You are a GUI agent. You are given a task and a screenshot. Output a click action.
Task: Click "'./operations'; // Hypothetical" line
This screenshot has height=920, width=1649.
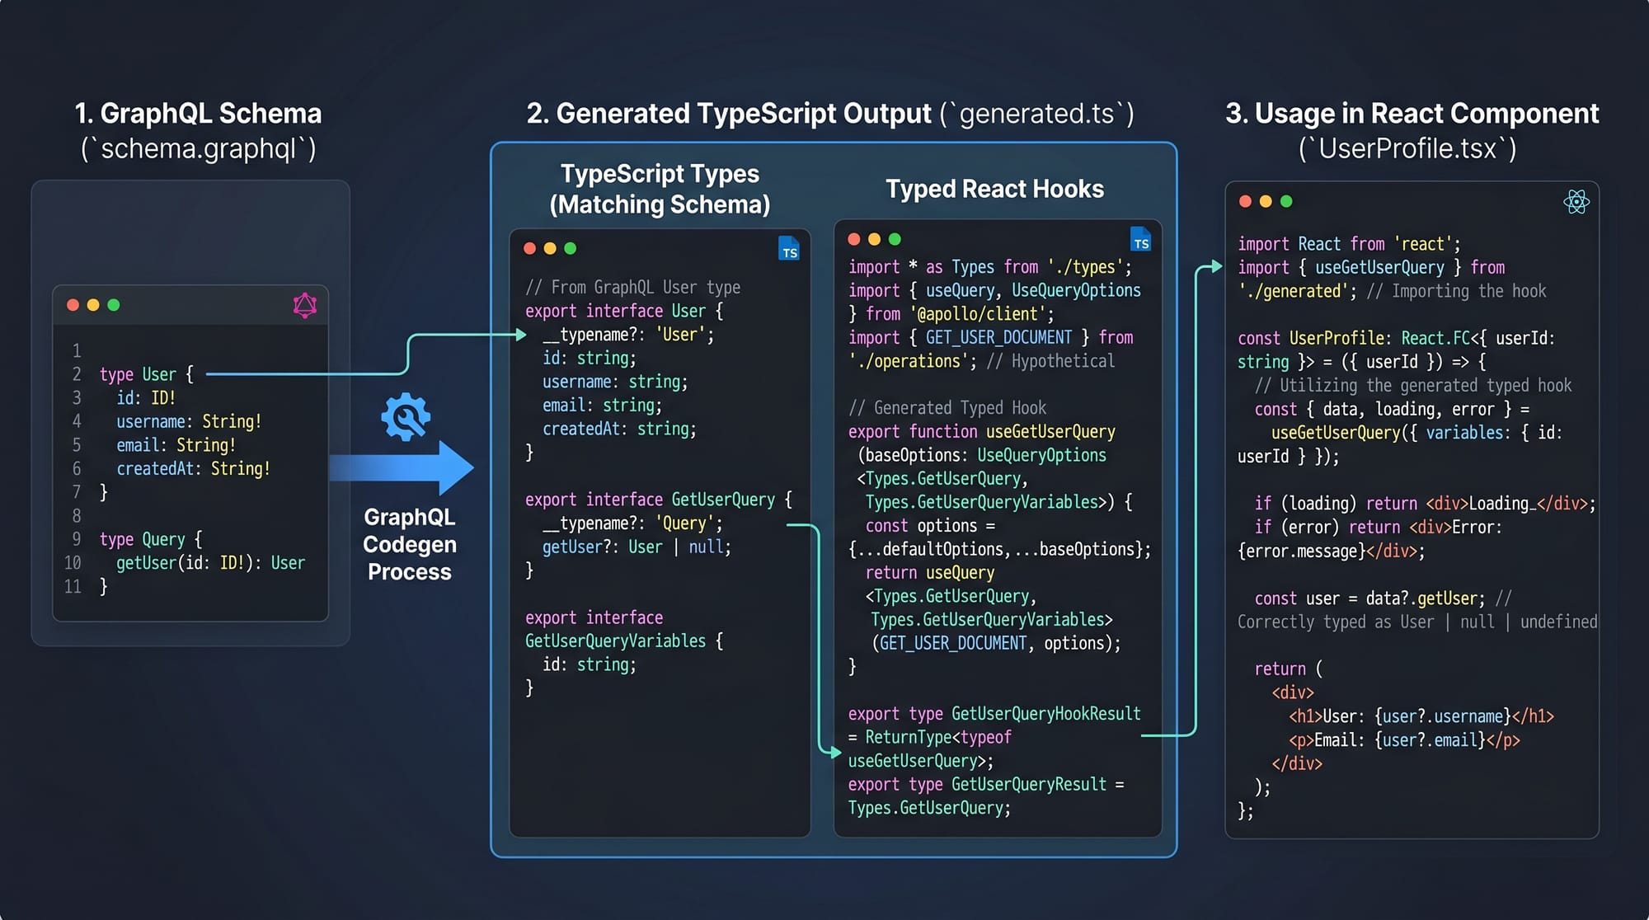981,361
